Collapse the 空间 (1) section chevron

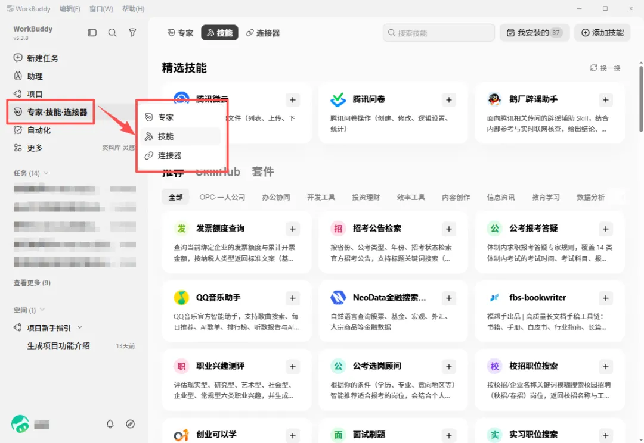click(x=42, y=310)
